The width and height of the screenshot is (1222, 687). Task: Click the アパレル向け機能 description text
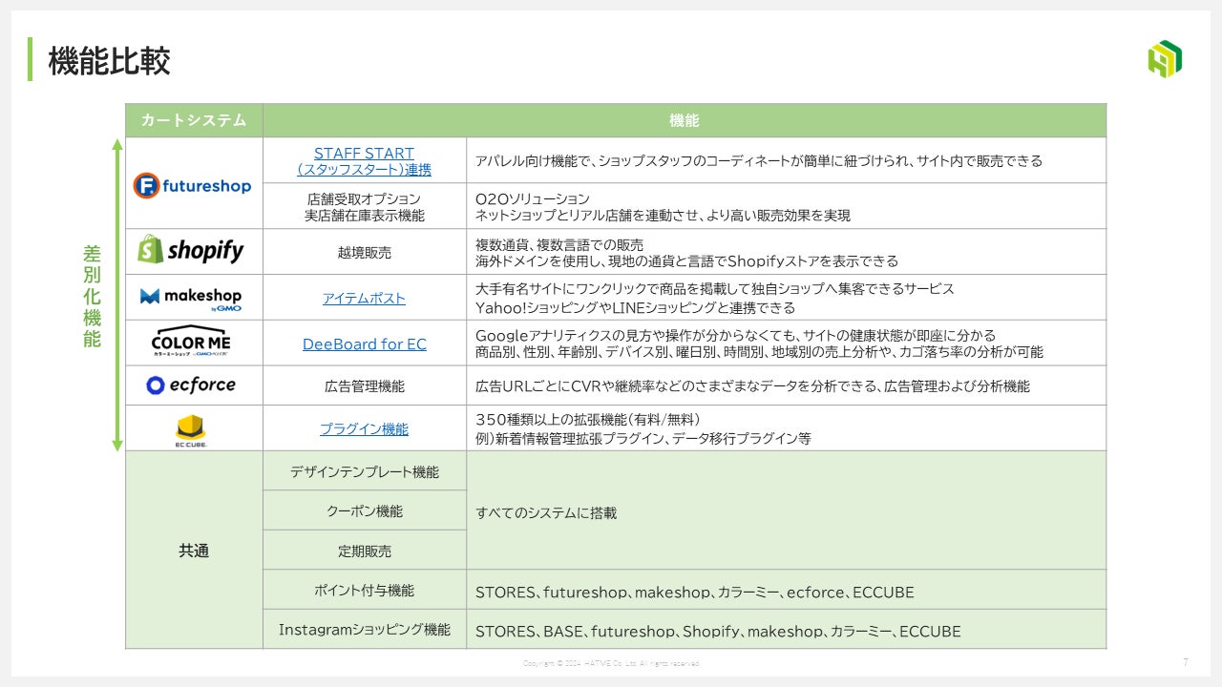[759, 161]
